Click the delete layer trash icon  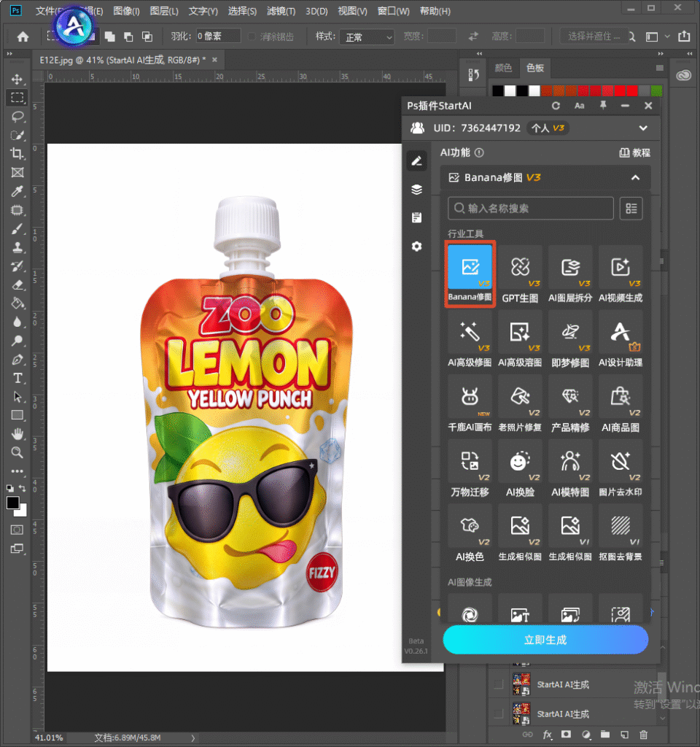tap(643, 735)
